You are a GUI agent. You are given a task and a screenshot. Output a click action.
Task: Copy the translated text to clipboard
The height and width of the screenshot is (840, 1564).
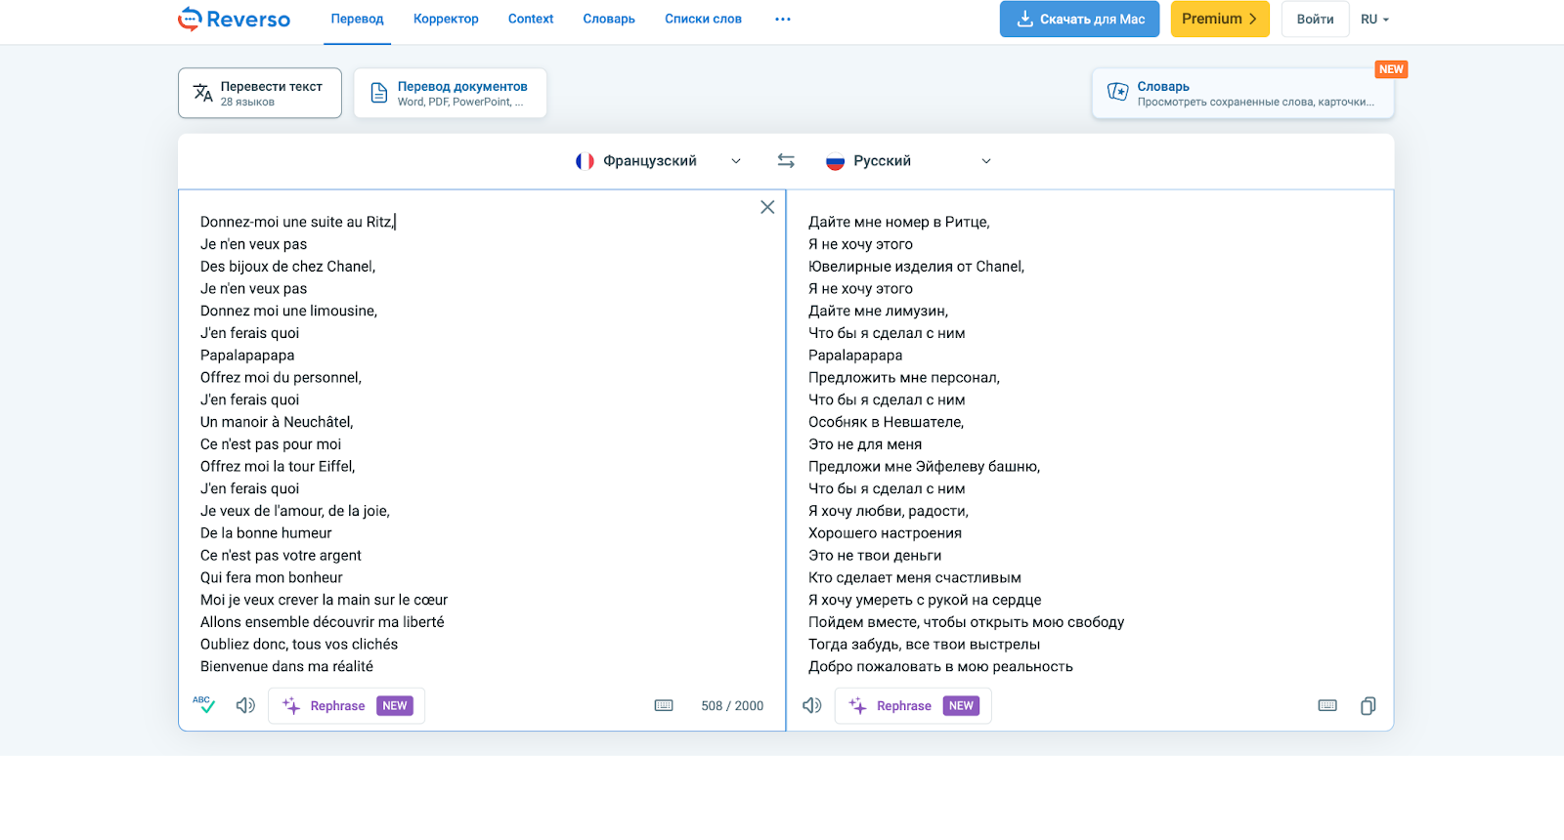1368,705
